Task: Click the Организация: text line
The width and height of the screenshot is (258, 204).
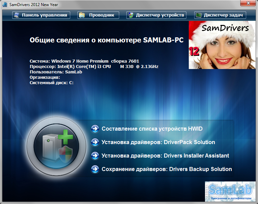Action: (x=45, y=77)
